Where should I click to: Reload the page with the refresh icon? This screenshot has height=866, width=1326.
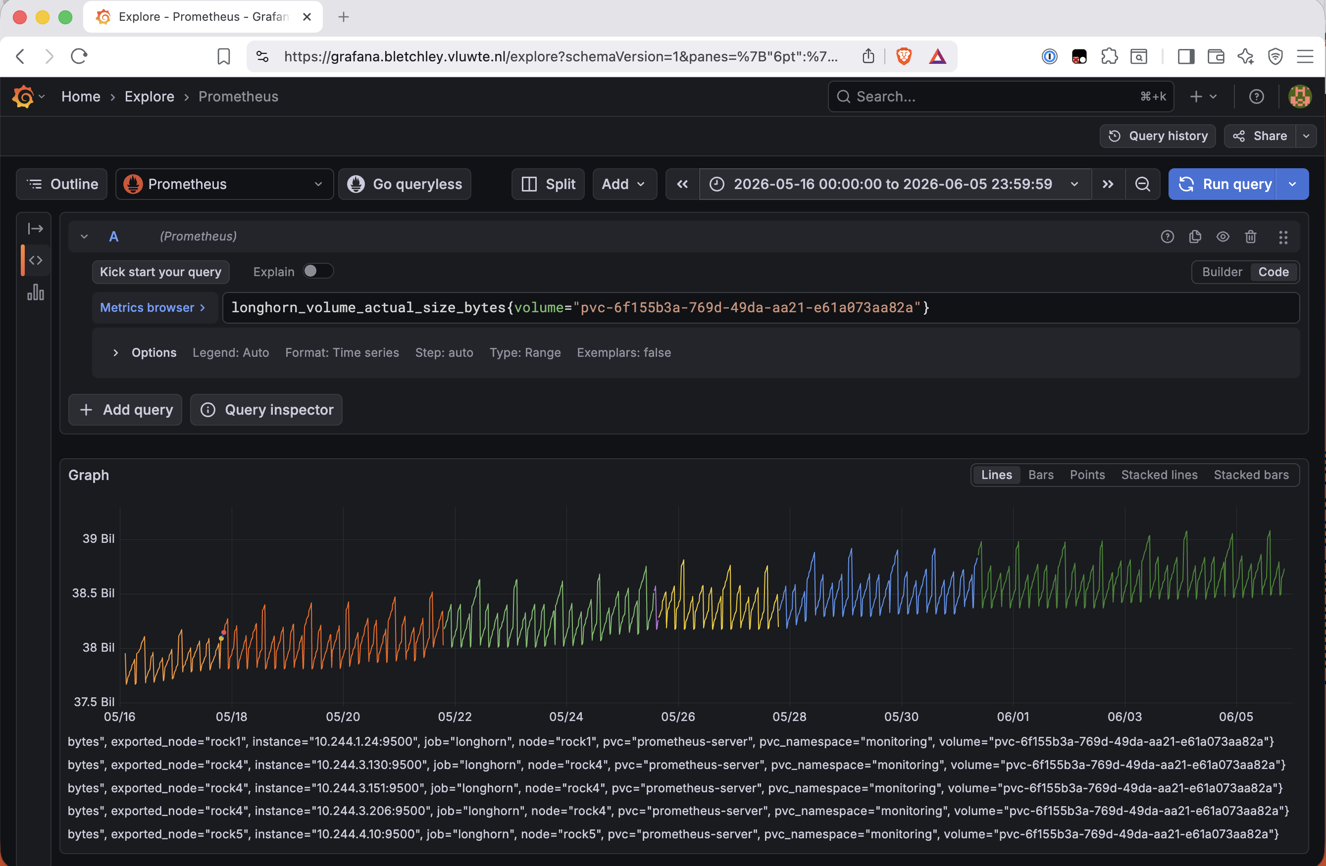pyautogui.click(x=79, y=56)
